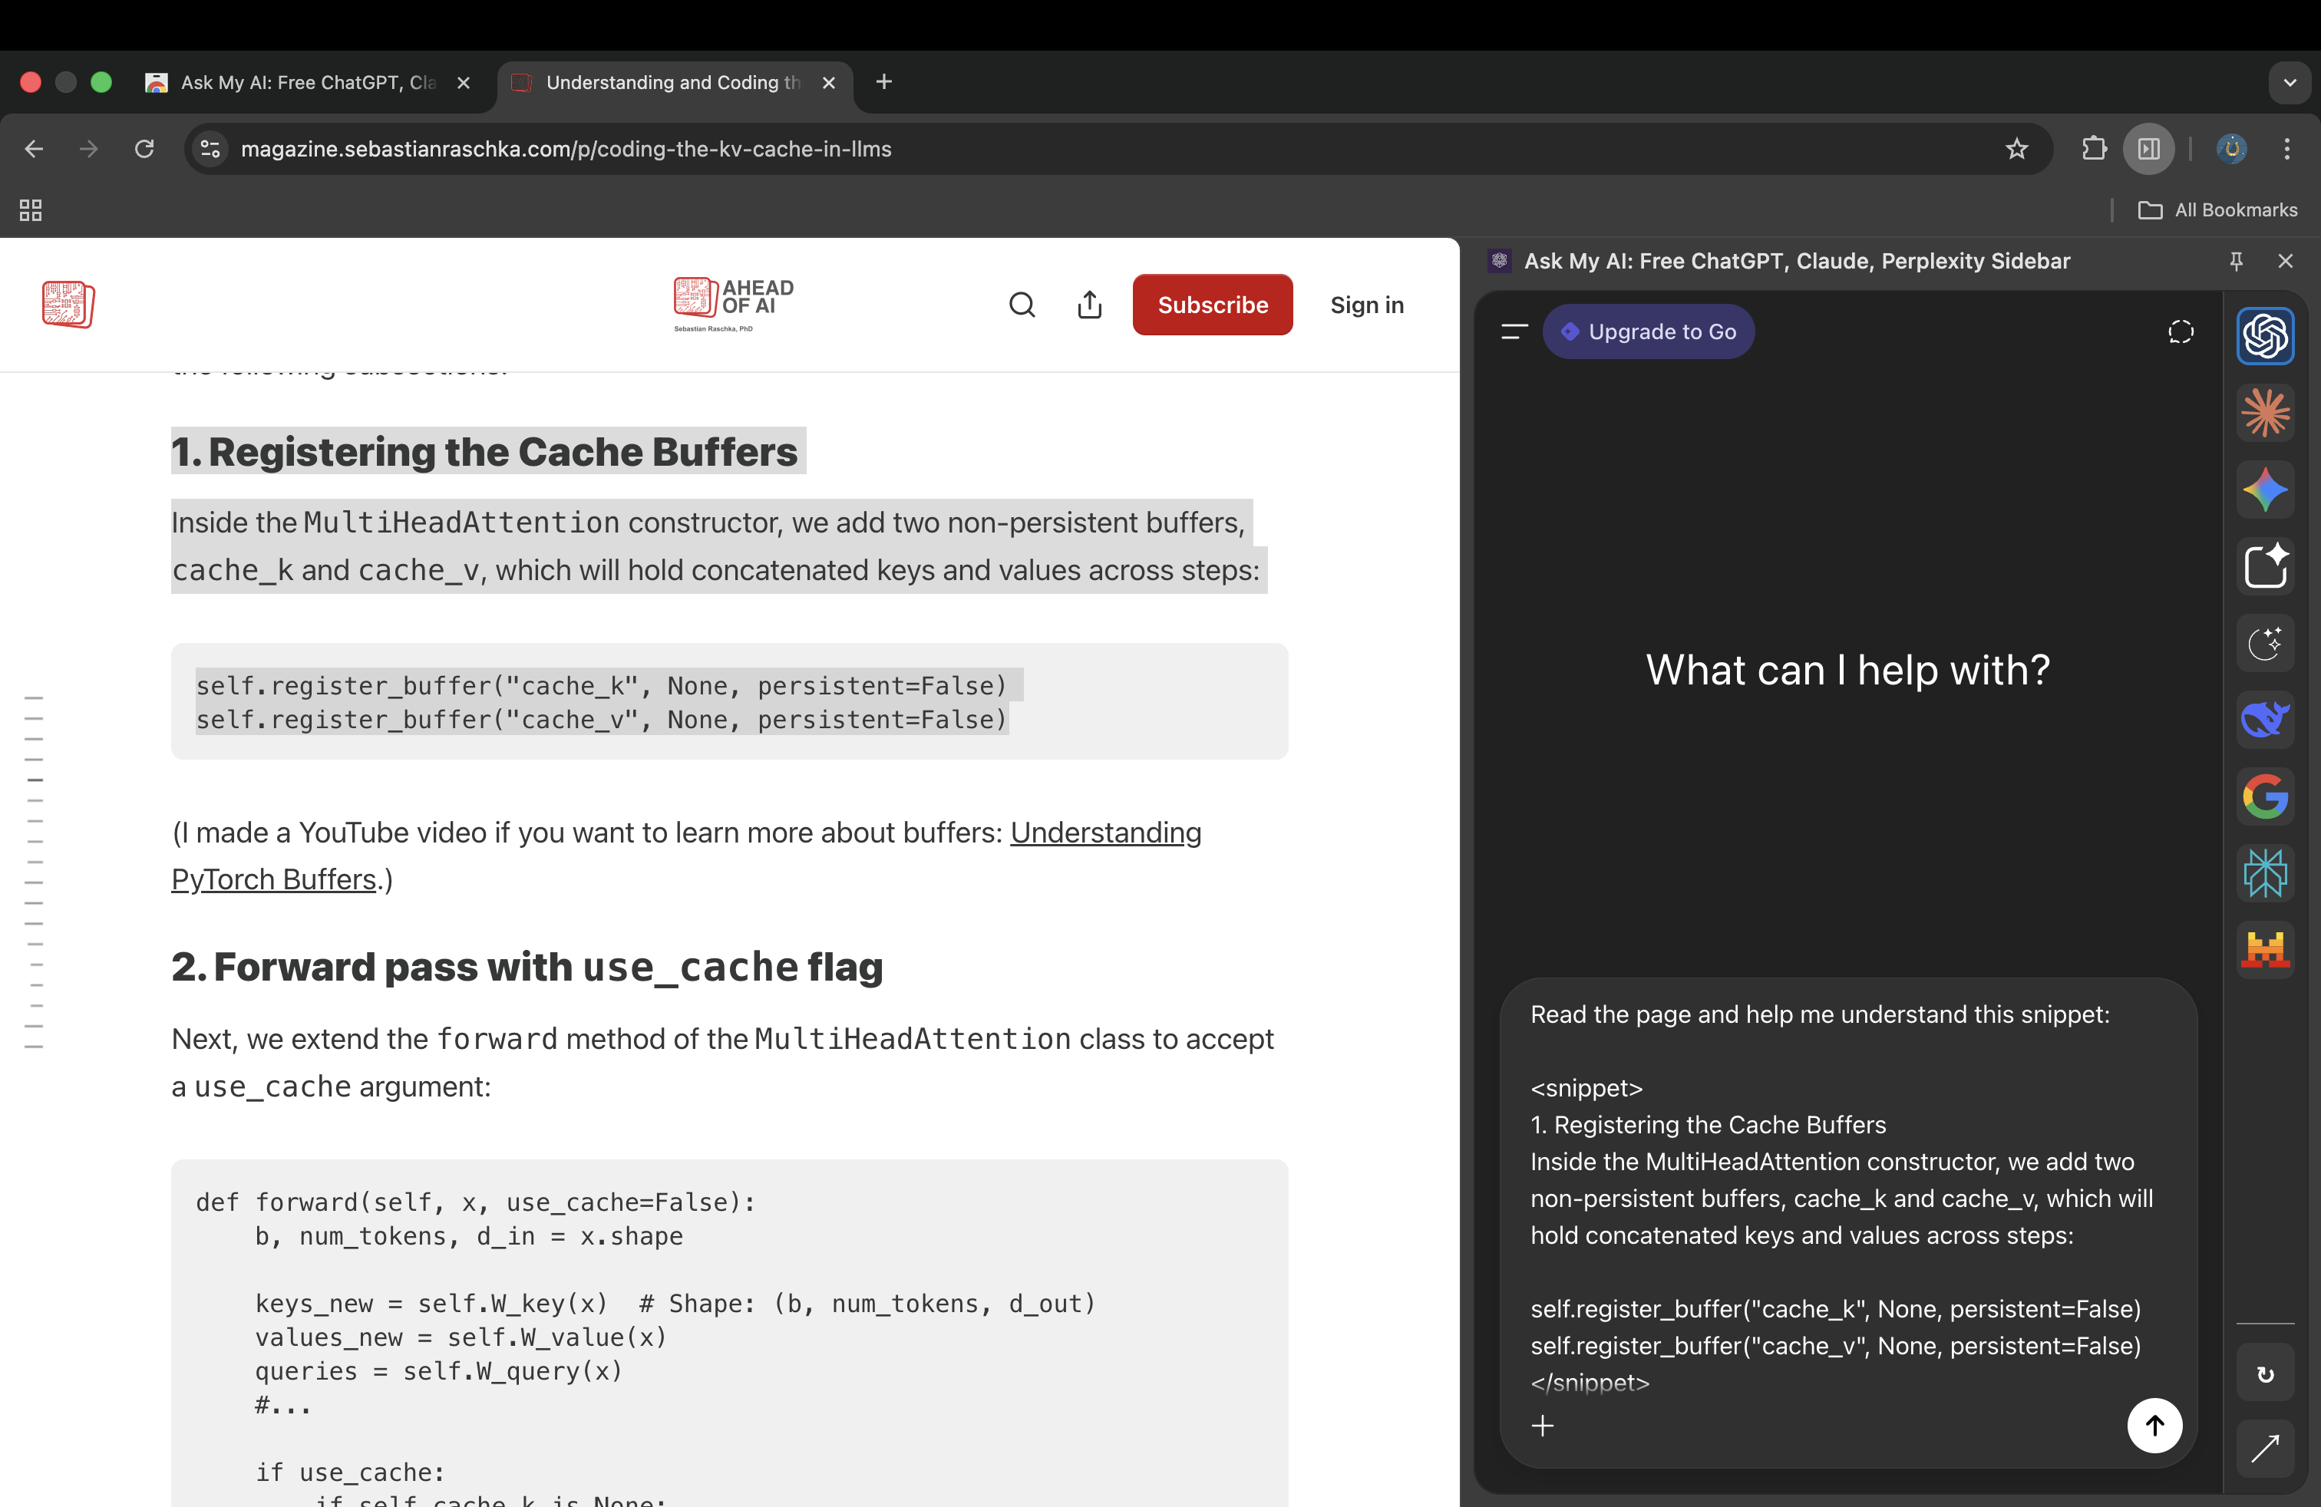Screen dimensions: 2321x1507
Task: Open the browser tab overflow chevron
Action: pos(2290,82)
